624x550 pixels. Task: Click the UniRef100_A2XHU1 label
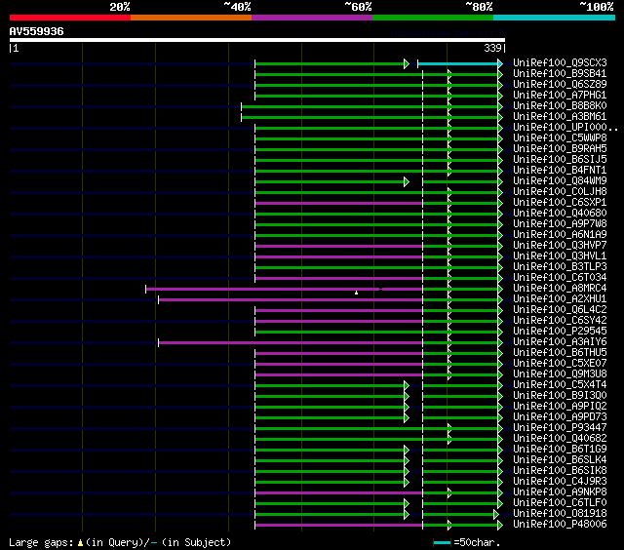point(560,299)
